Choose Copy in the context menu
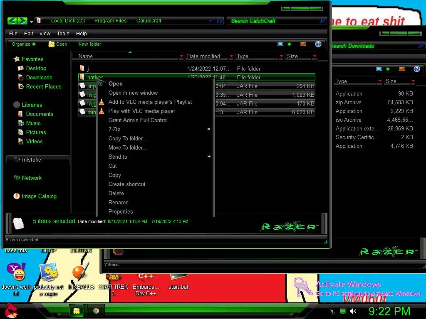Viewport: 426px width, 319px height. [x=155, y=175]
